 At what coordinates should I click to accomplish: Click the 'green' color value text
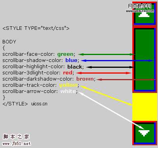65,54
